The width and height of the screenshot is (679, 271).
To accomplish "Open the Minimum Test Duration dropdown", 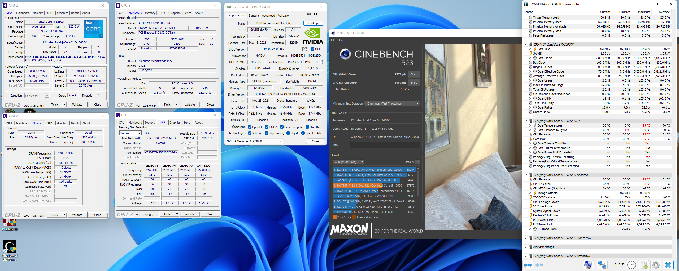I will pyautogui.click(x=392, y=103).
